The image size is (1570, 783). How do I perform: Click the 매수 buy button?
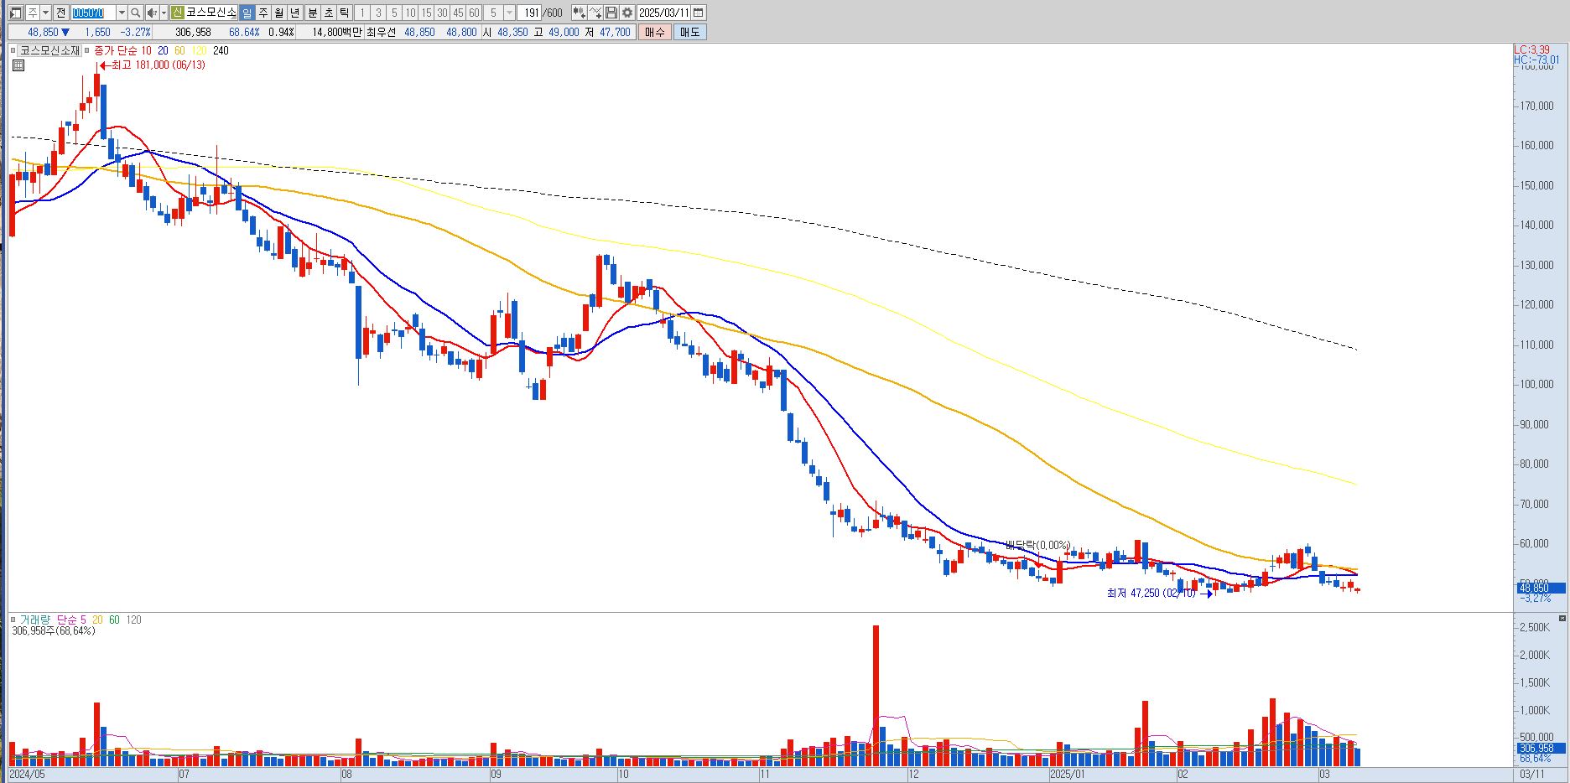(654, 32)
